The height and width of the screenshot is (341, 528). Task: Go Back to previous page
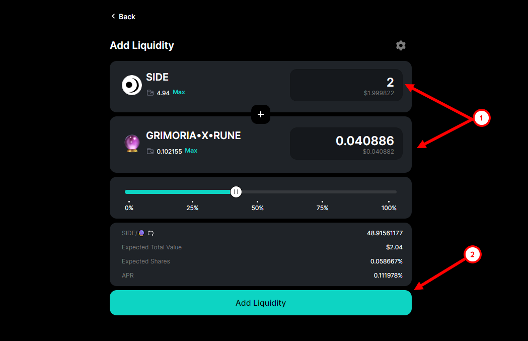click(123, 17)
